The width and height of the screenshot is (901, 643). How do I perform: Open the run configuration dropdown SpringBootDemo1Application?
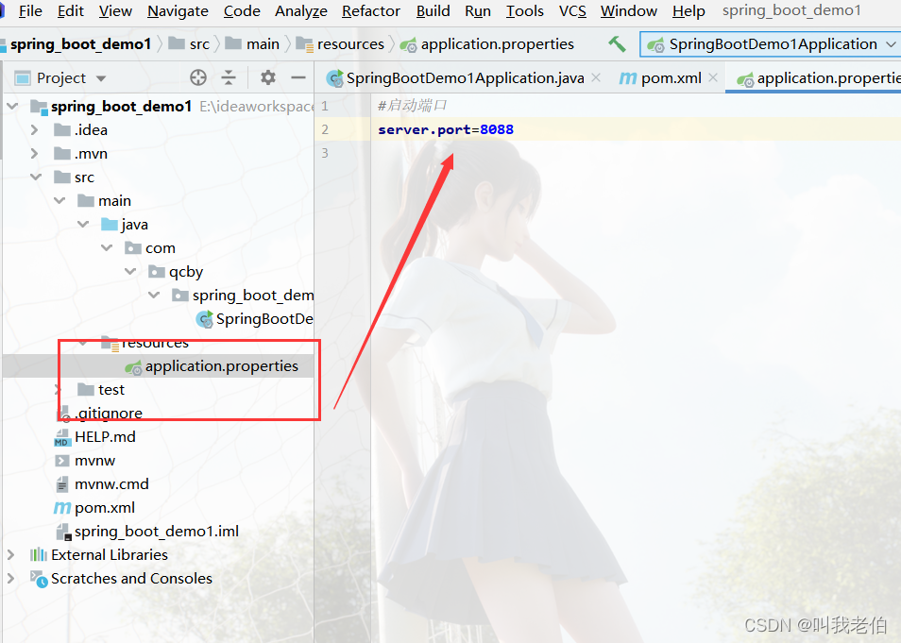tap(771, 44)
